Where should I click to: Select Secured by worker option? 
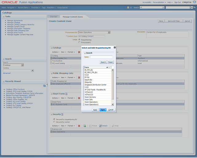[54, 122]
